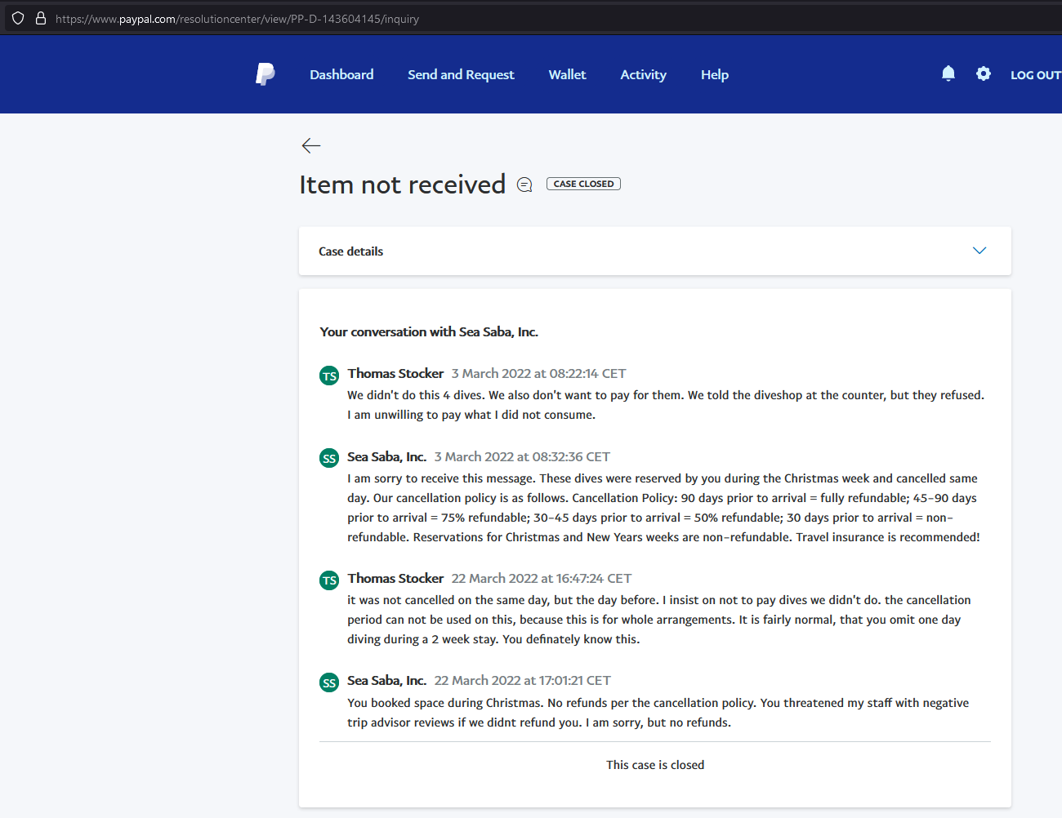Click first Thomas Stocker TS avatar

point(329,376)
